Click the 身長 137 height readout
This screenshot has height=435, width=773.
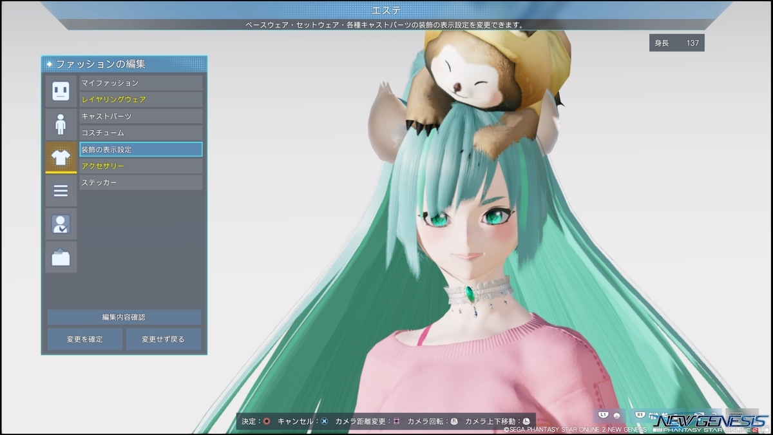[676, 43]
